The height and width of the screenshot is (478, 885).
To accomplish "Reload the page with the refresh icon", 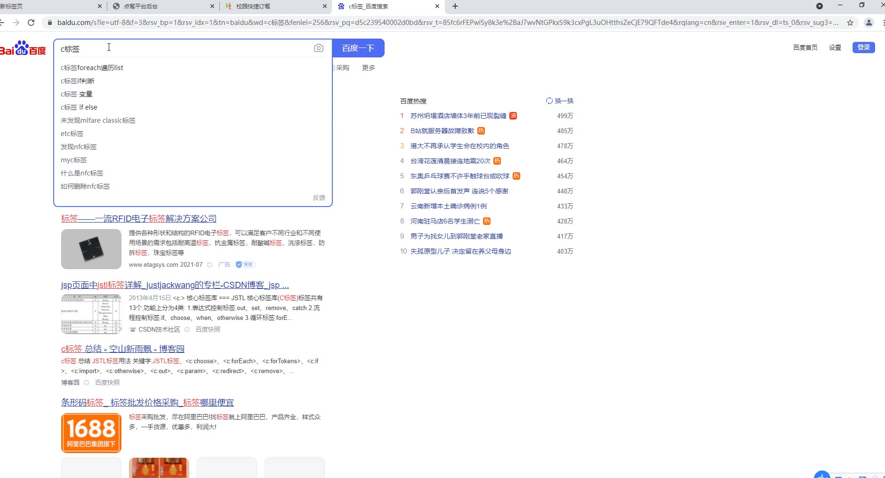I will [x=31, y=23].
